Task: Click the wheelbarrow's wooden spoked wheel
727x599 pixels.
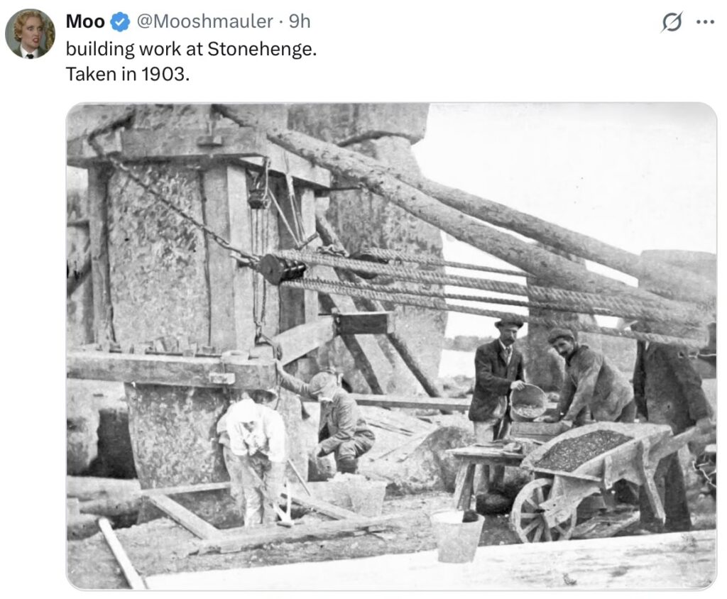Action: point(541,510)
